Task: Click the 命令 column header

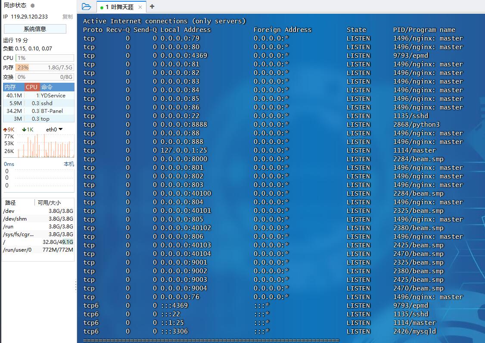Action: tap(57, 87)
